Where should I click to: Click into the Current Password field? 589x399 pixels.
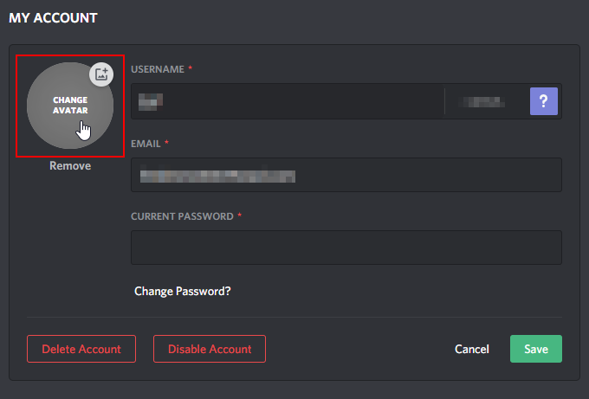(x=346, y=248)
